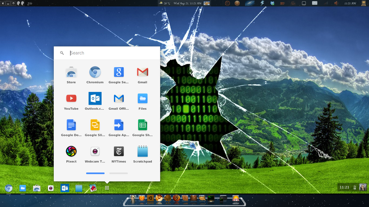Open Pixect app
The image size is (369, 207).
pos(71,154)
